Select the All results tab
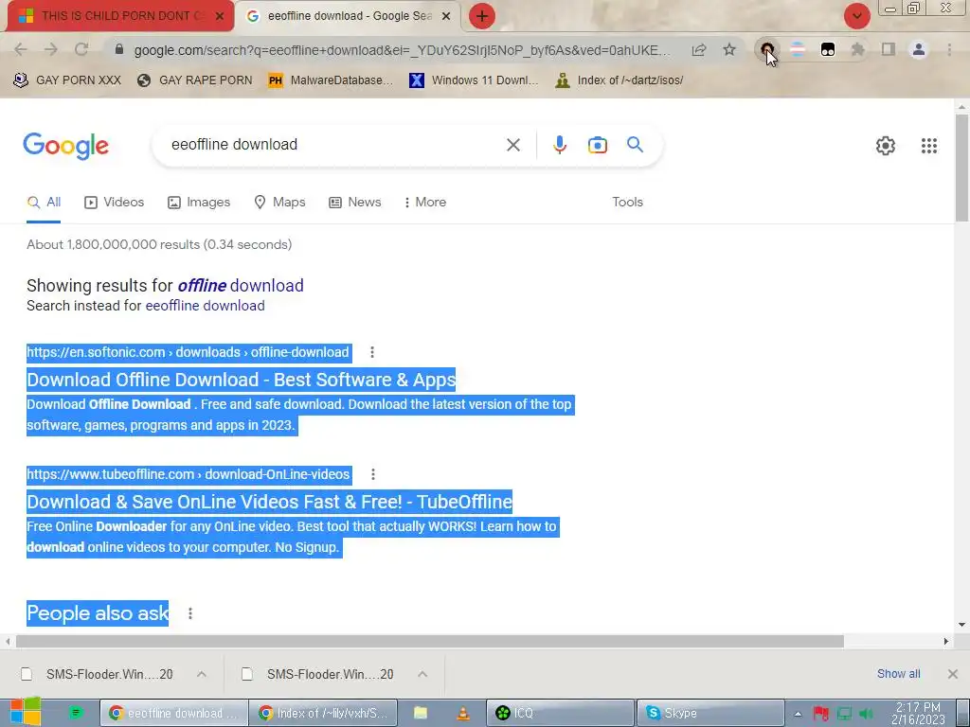This screenshot has height=727, width=970. [44, 203]
